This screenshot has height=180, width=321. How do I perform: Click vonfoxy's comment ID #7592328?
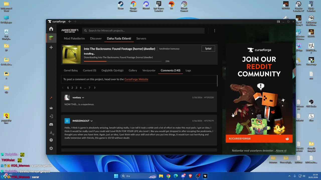(x=209, y=97)
